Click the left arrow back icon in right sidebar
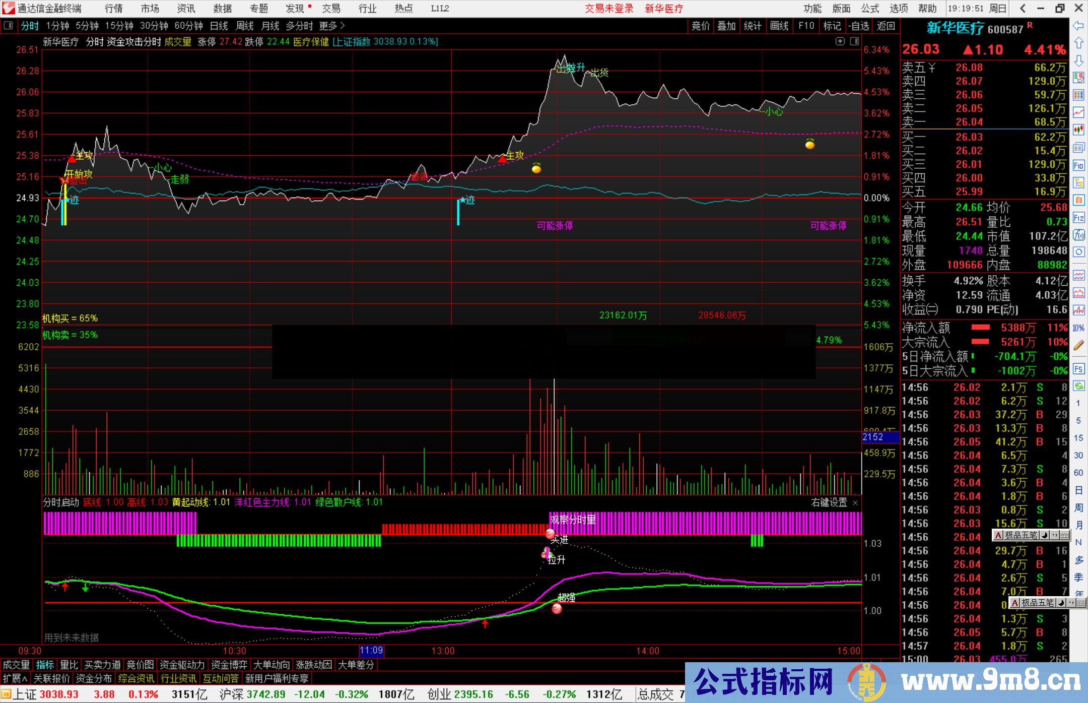 [1078, 26]
